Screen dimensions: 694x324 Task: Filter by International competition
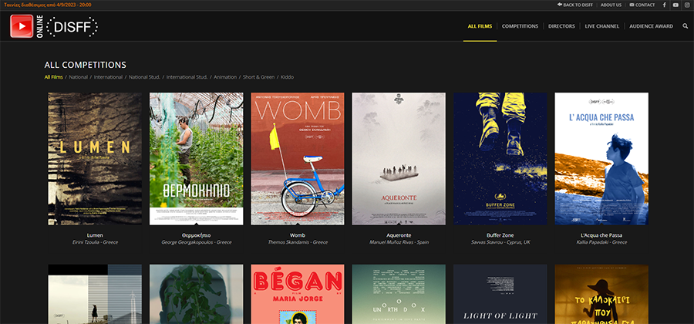(x=108, y=77)
